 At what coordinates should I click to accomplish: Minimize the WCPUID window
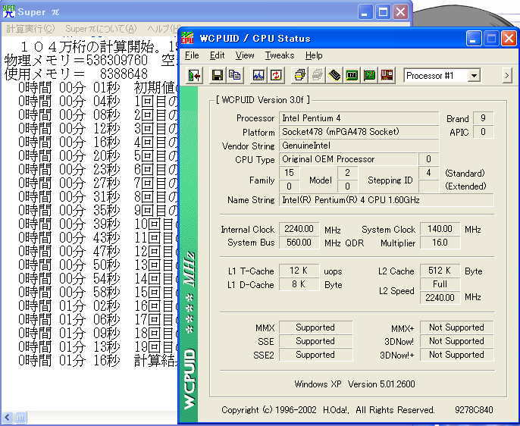(474, 39)
